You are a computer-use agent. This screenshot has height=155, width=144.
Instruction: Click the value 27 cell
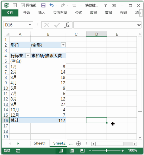48,104
